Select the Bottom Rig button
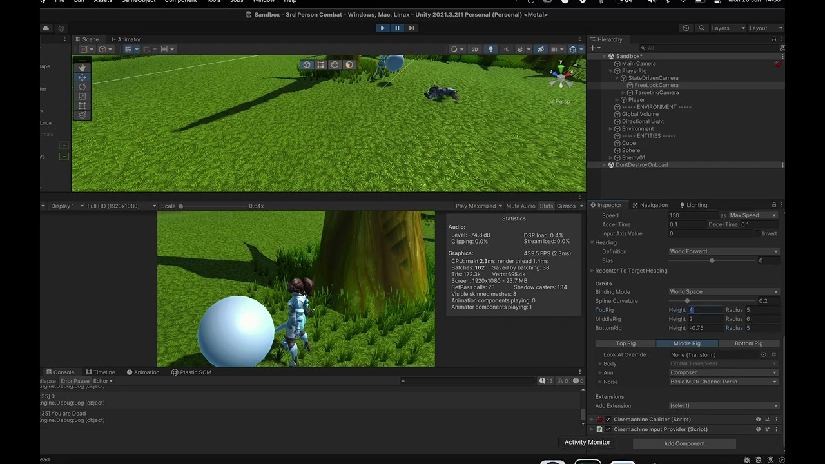The width and height of the screenshot is (825, 464). coord(748,343)
